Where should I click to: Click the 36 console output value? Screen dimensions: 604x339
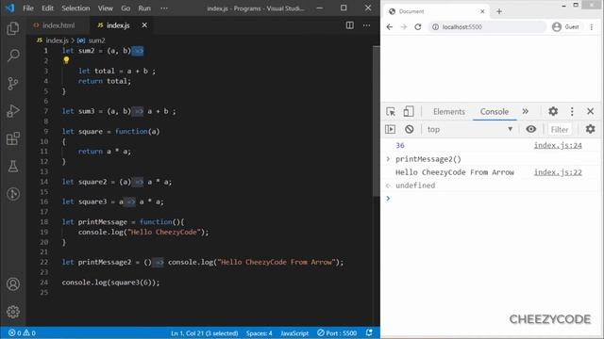[x=400, y=145]
